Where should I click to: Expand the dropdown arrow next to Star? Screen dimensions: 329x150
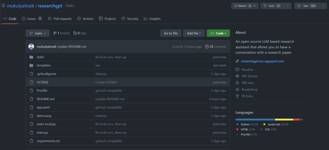[x=323, y=6]
